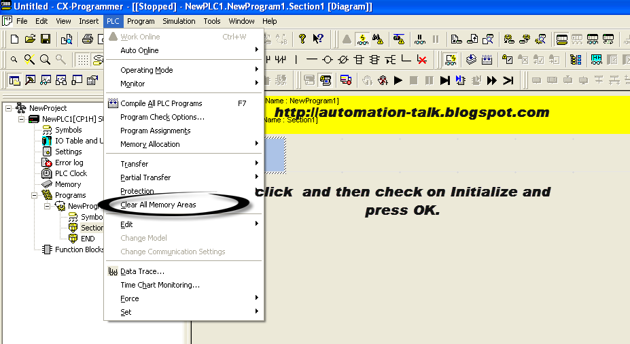Screen dimensions: 630x344
Task: Select the END section tree item
Action: (88, 239)
